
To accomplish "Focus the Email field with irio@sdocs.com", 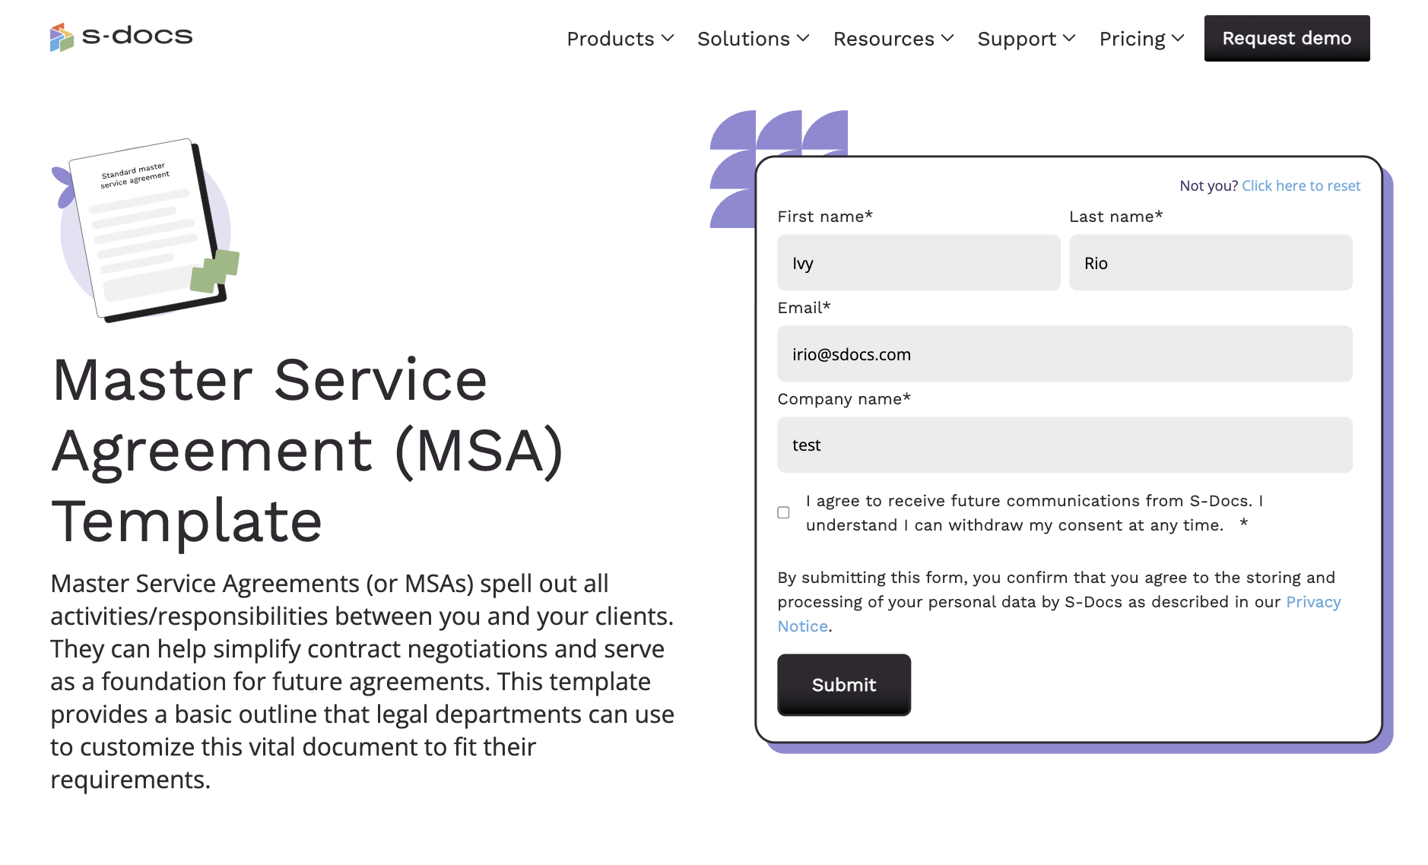I will point(1065,354).
